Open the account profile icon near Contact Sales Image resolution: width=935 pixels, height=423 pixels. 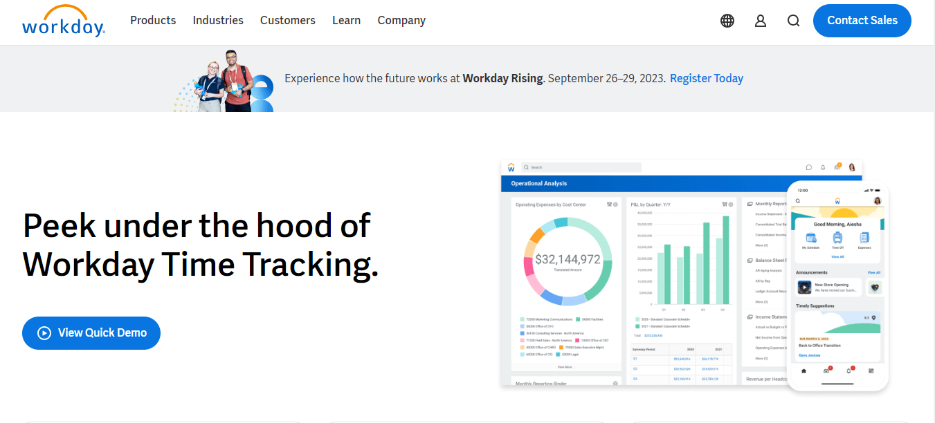761,21
